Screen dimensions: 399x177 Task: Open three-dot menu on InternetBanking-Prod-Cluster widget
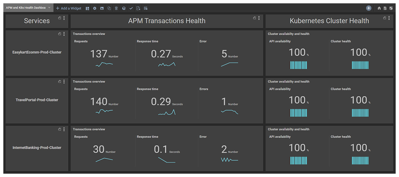click(x=64, y=129)
